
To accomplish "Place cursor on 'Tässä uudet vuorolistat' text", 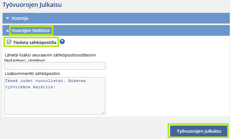I will pyautogui.click(x=35, y=81).
